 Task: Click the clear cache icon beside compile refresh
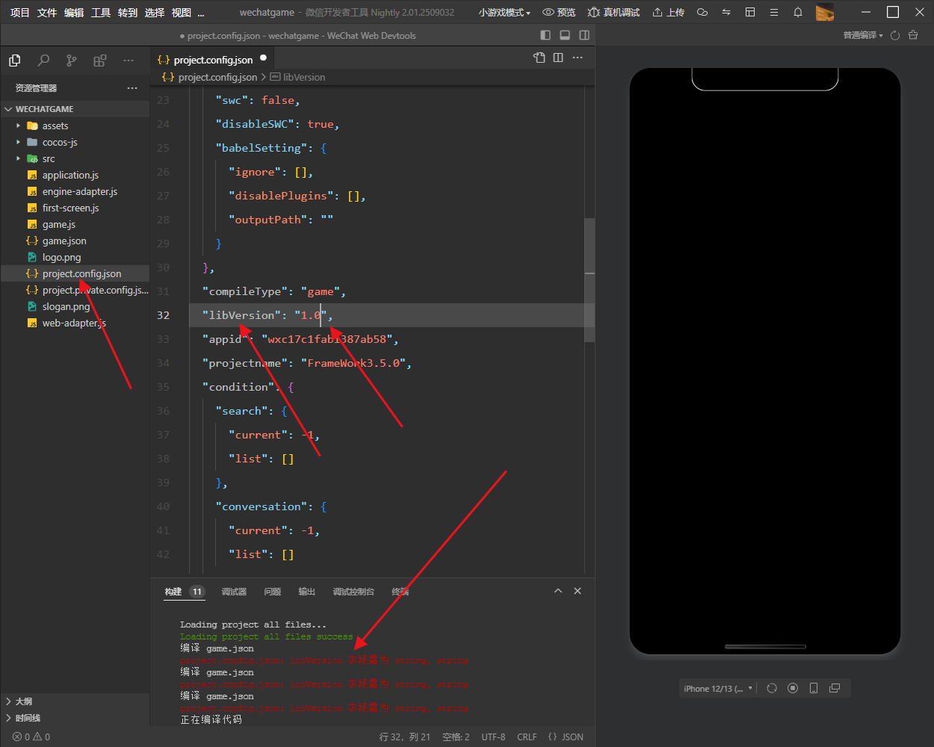click(x=913, y=35)
